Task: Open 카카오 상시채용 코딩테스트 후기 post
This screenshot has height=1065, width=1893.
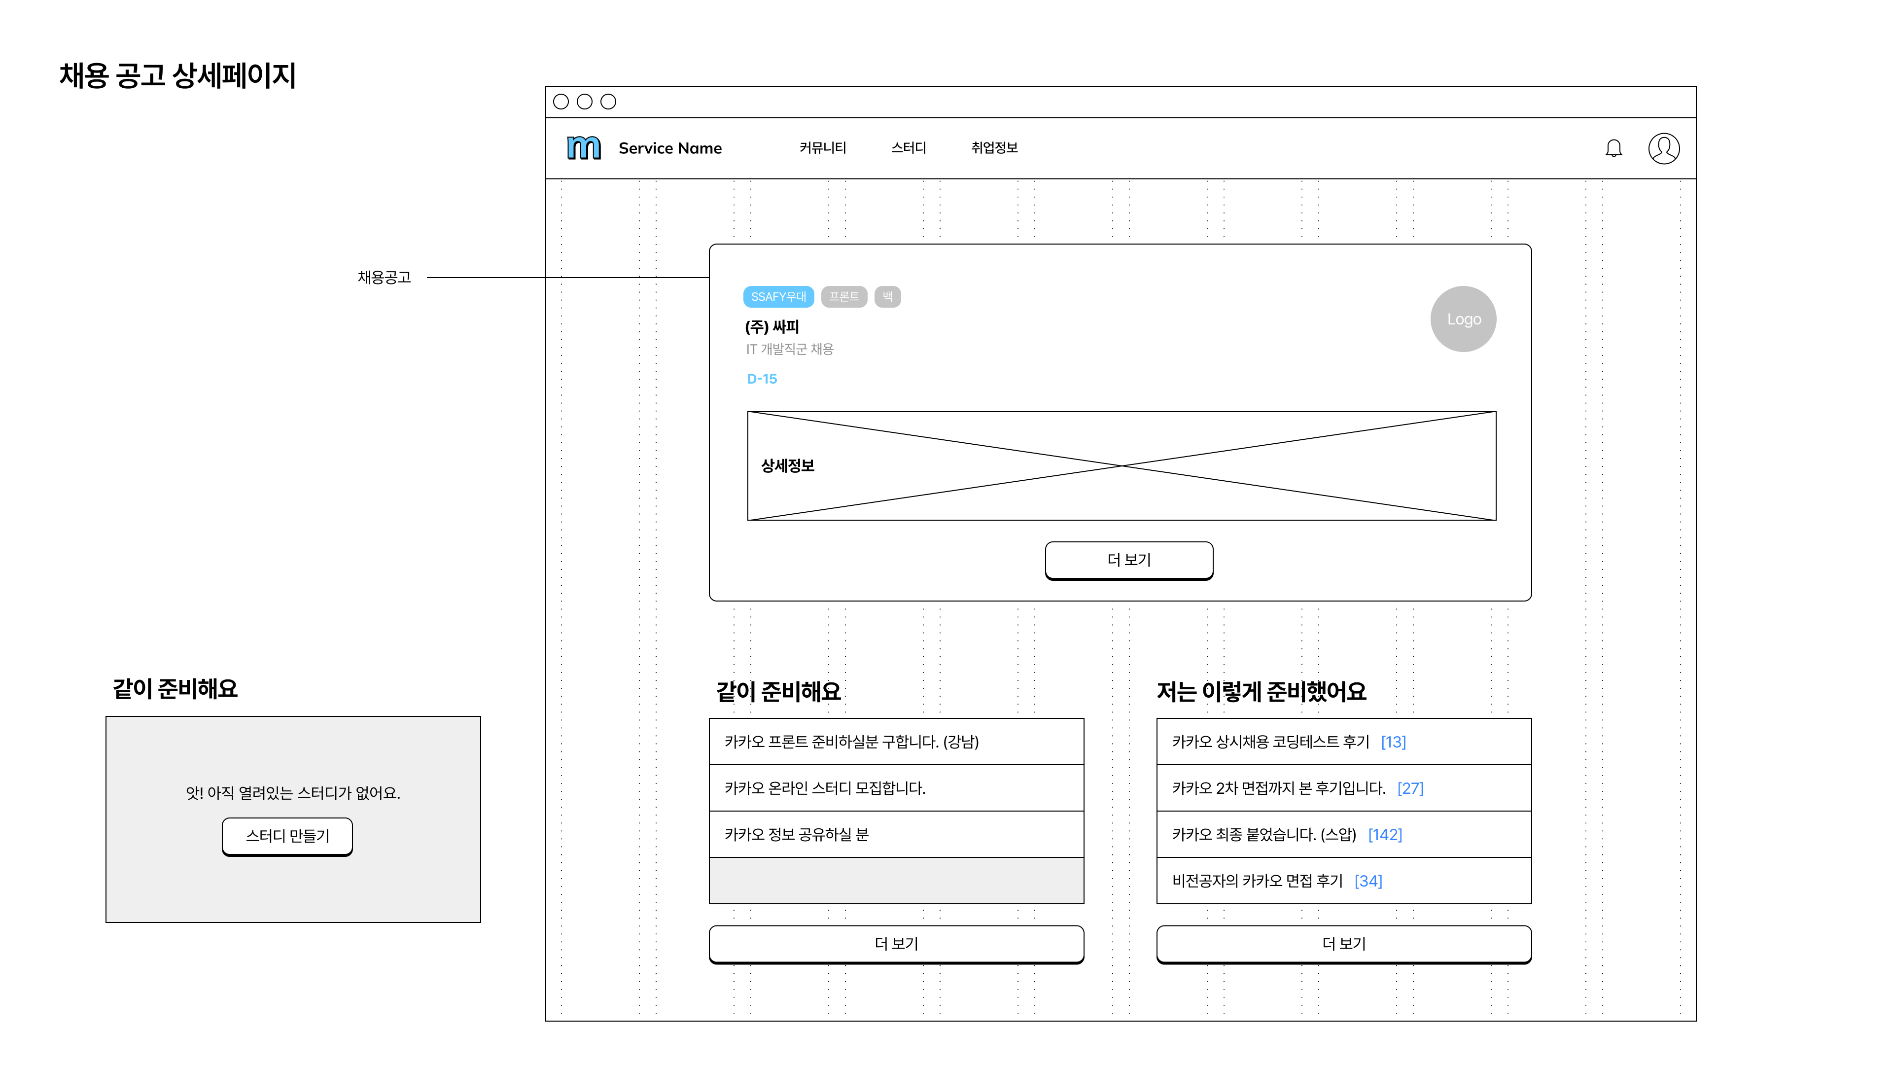Action: tap(1270, 742)
